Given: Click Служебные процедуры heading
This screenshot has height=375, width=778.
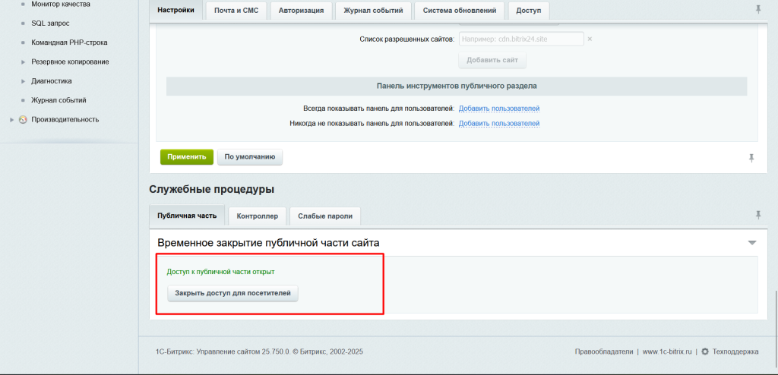Looking at the screenshot, I should tap(212, 189).
